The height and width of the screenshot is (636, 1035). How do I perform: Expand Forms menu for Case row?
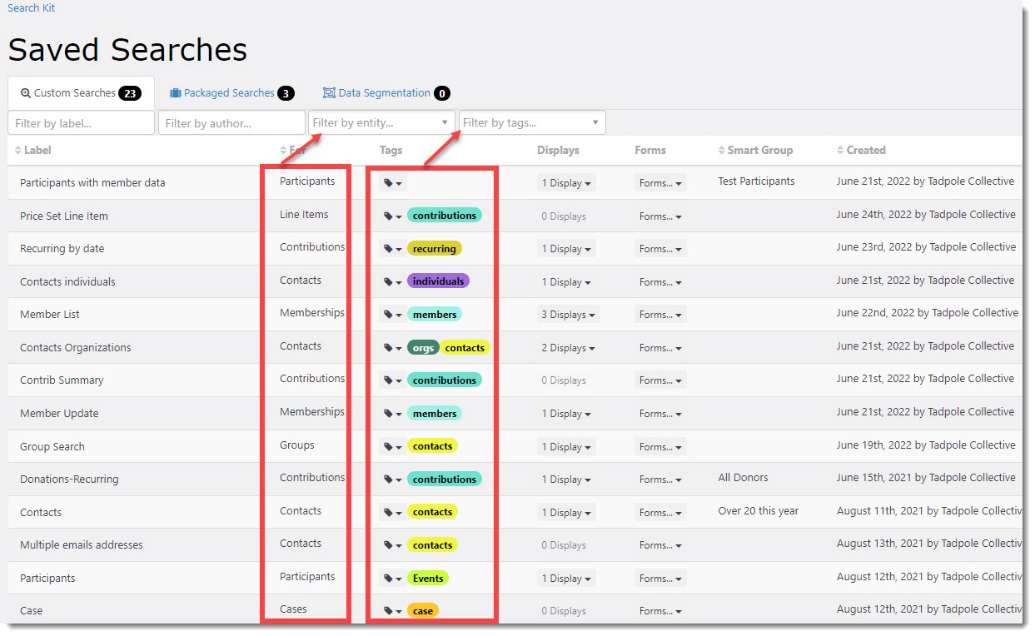660,611
